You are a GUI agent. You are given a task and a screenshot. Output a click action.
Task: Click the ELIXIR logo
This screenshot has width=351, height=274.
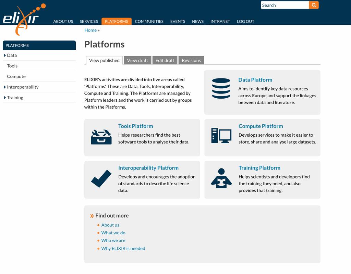tap(24, 19)
